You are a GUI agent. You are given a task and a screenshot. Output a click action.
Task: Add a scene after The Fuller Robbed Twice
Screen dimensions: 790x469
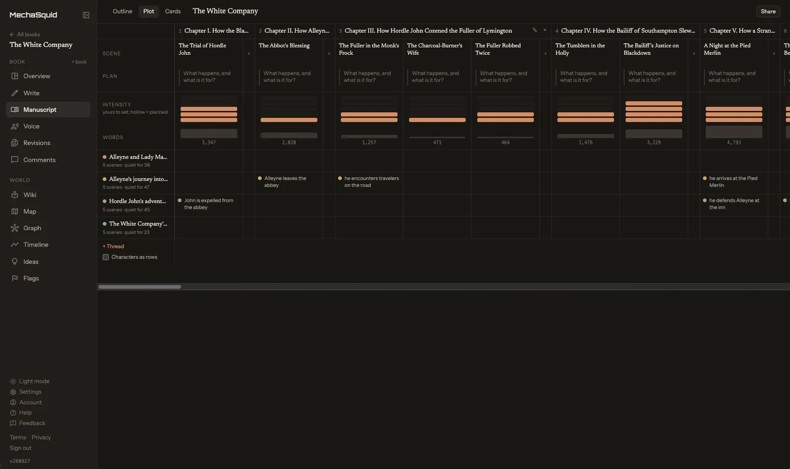pyautogui.click(x=546, y=53)
